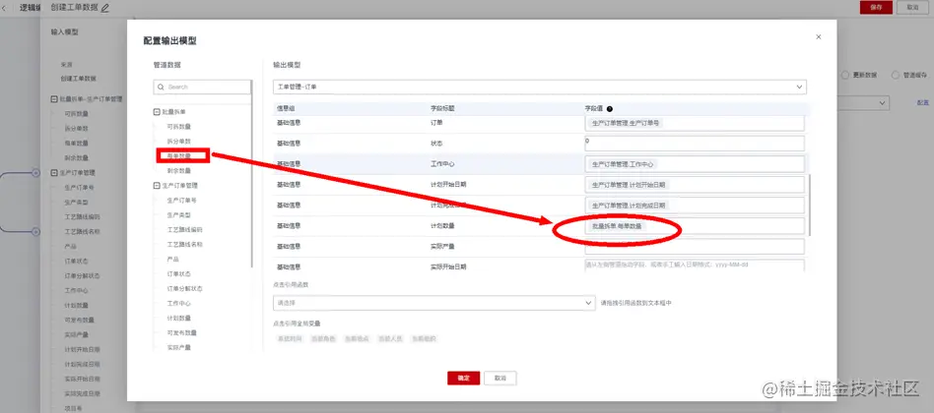Screen dimensions: 934x413
Task: Select 实际产量 in the dialog tree
Action: (178, 347)
